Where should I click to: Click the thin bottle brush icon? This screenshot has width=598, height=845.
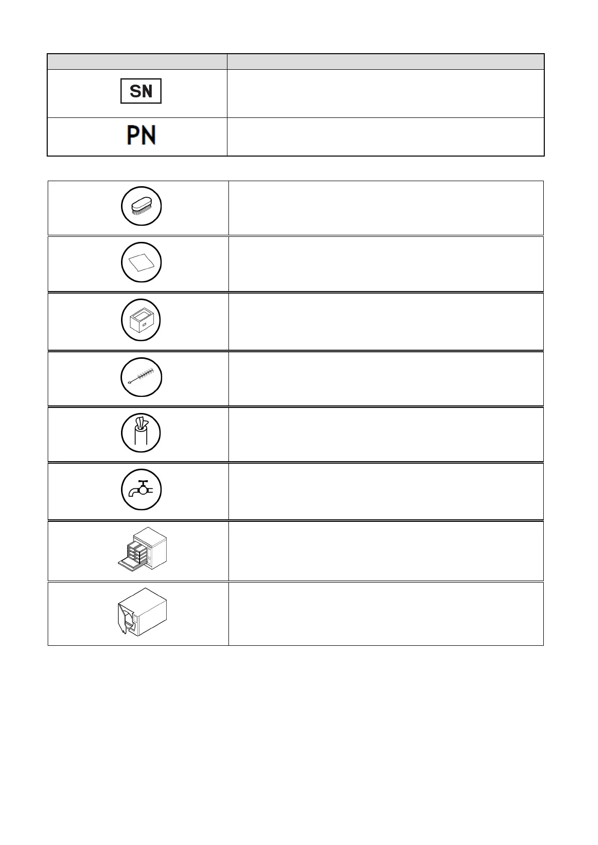click(141, 377)
